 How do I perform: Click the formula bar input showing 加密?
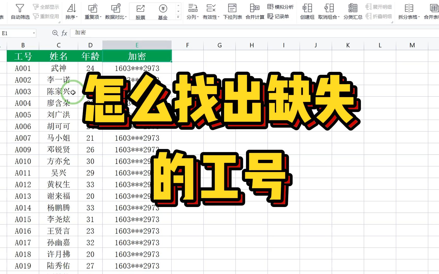254,33
